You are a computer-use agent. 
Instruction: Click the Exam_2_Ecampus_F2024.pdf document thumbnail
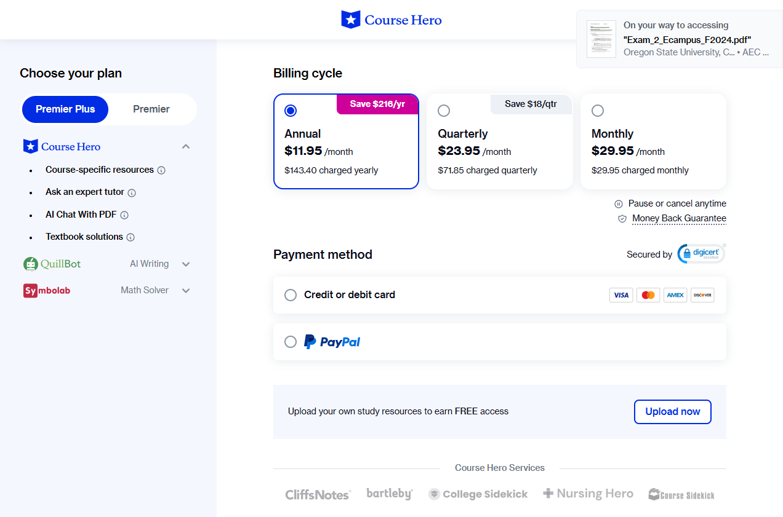[601, 39]
